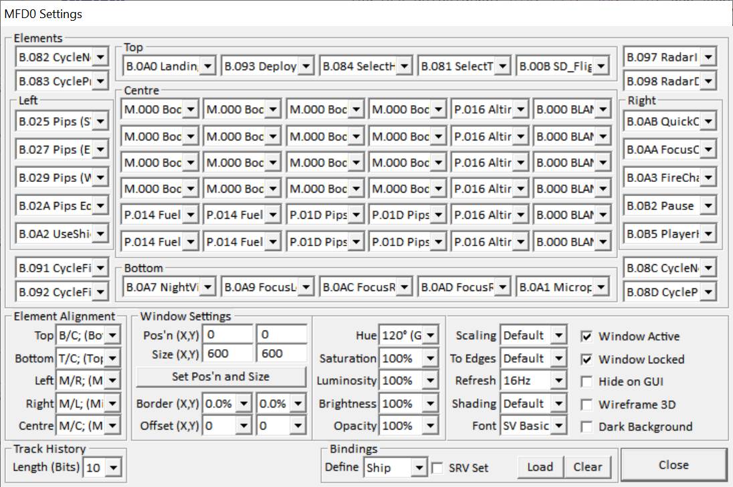
Task: Open the B.00B SD_Flig top dropdown
Action: tap(562, 66)
